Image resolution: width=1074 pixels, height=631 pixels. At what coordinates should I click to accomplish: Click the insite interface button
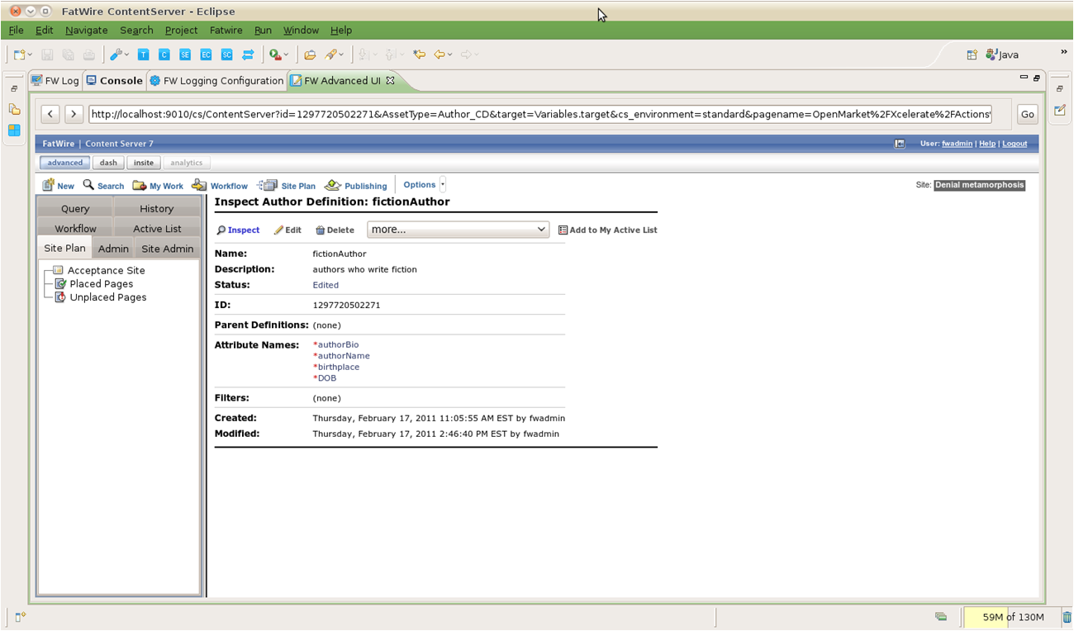(x=144, y=163)
